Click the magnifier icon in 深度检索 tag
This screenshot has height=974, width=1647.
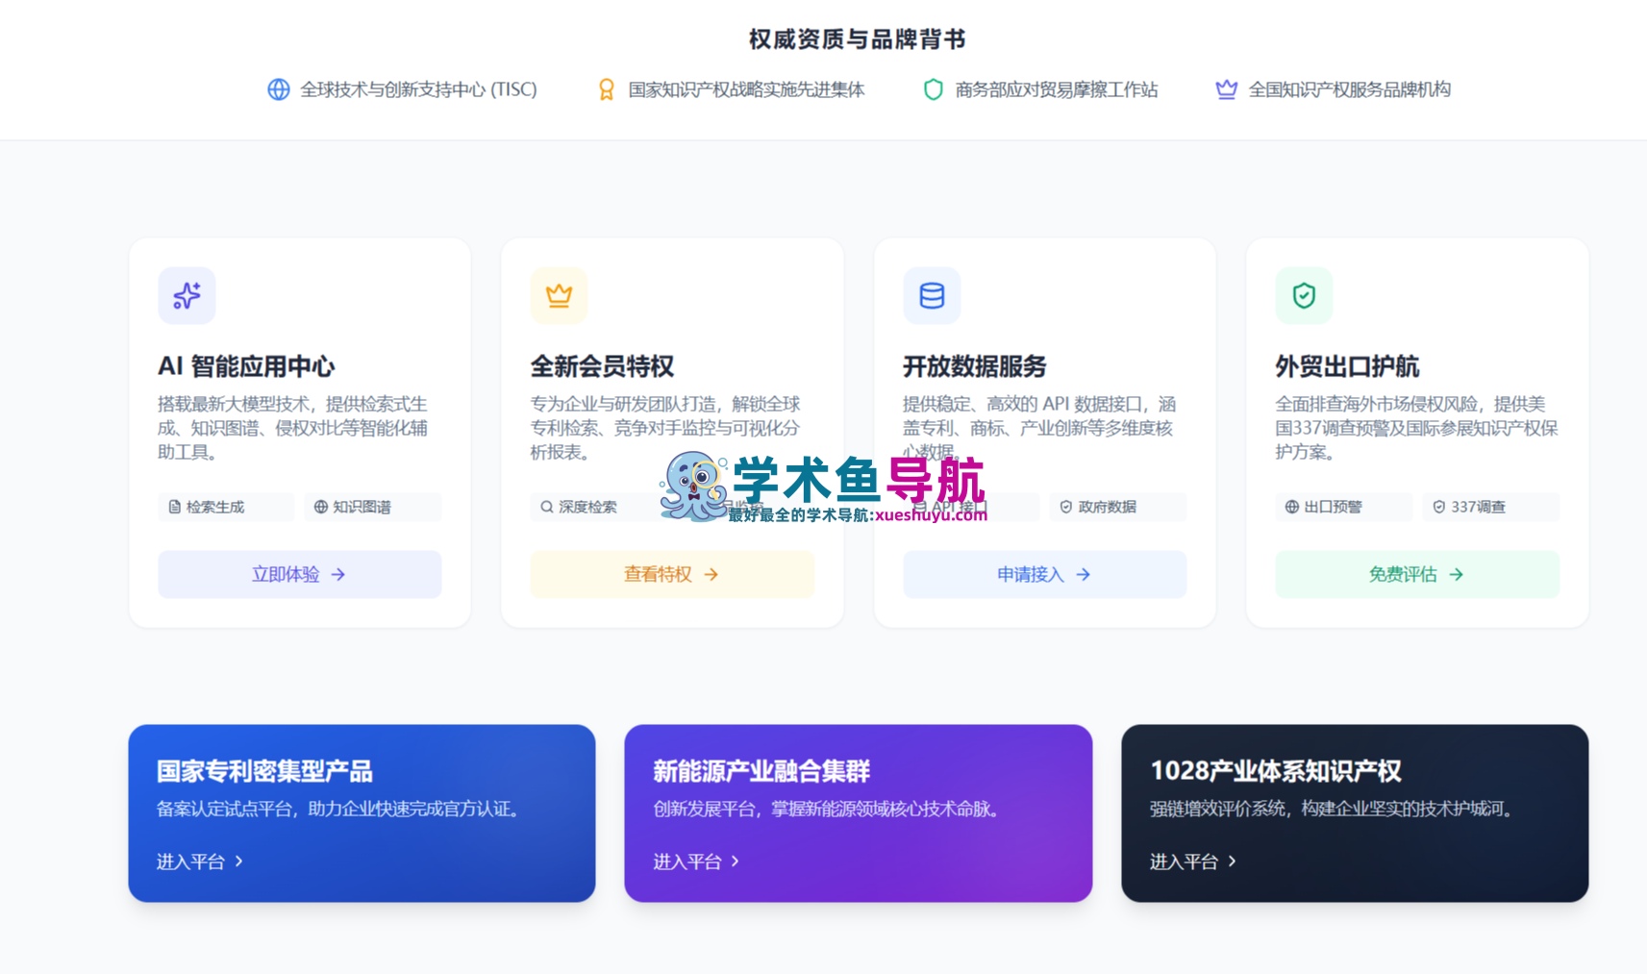click(x=546, y=507)
